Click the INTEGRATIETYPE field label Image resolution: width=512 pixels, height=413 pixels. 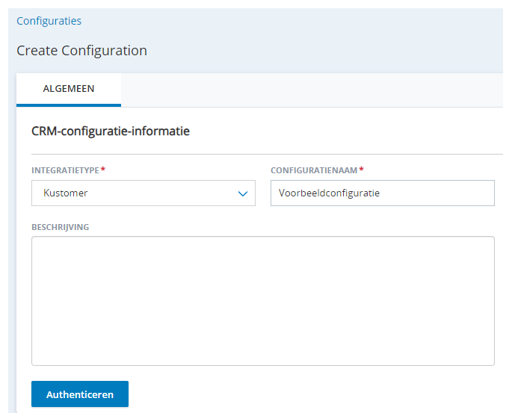(65, 170)
